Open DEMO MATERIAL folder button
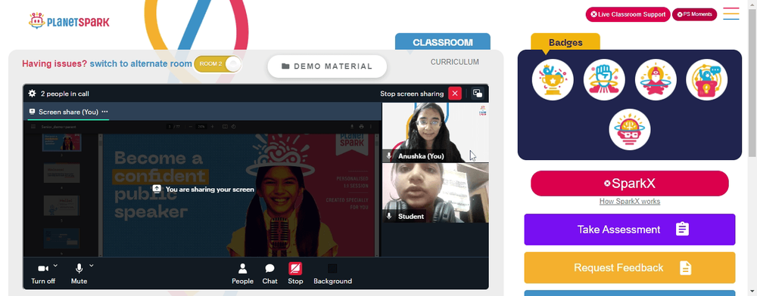Viewport: 757px width, 296px height. [327, 66]
